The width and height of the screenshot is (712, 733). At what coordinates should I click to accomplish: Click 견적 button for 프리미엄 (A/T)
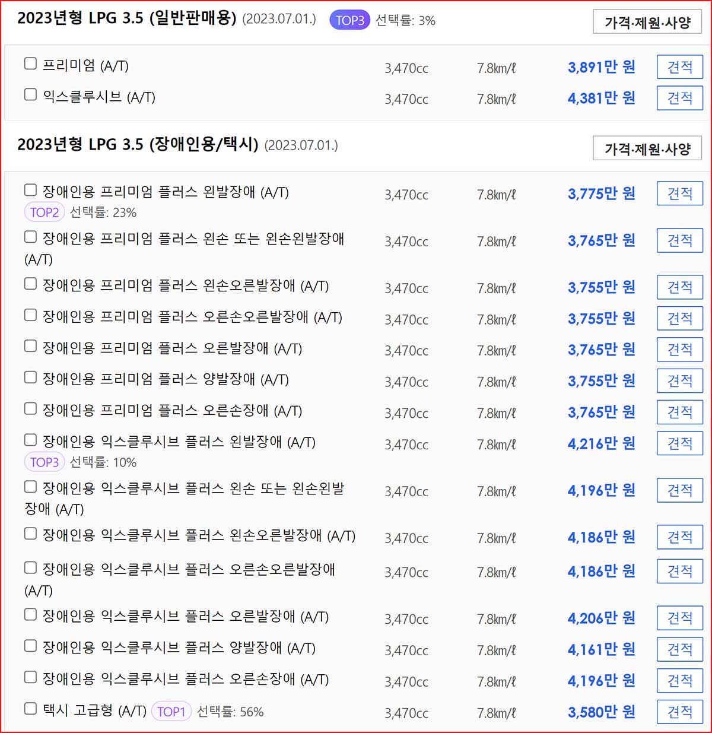click(x=679, y=66)
